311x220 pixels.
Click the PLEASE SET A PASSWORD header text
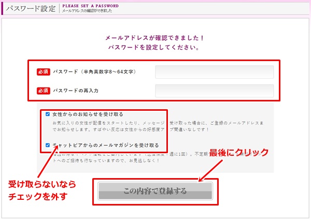(x=90, y=6)
